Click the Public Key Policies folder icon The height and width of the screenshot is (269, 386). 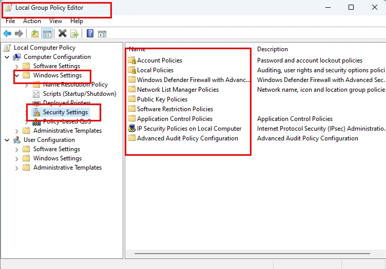click(x=132, y=99)
